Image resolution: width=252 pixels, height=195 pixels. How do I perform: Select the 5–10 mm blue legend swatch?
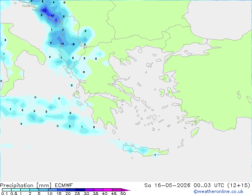[x=43, y=190]
